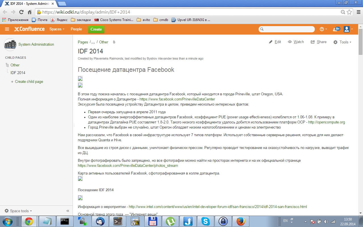363x227 pixels.
Task: Open the Confluence sidebar hamburger menu
Action: point(7,29)
